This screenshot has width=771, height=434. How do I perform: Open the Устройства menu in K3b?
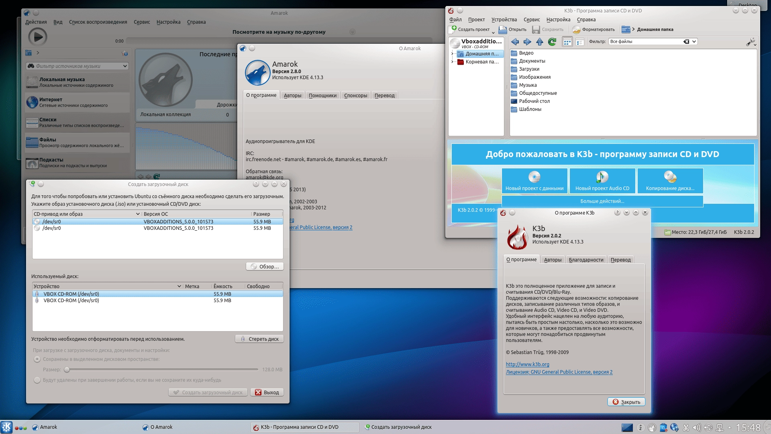[x=504, y=20]
